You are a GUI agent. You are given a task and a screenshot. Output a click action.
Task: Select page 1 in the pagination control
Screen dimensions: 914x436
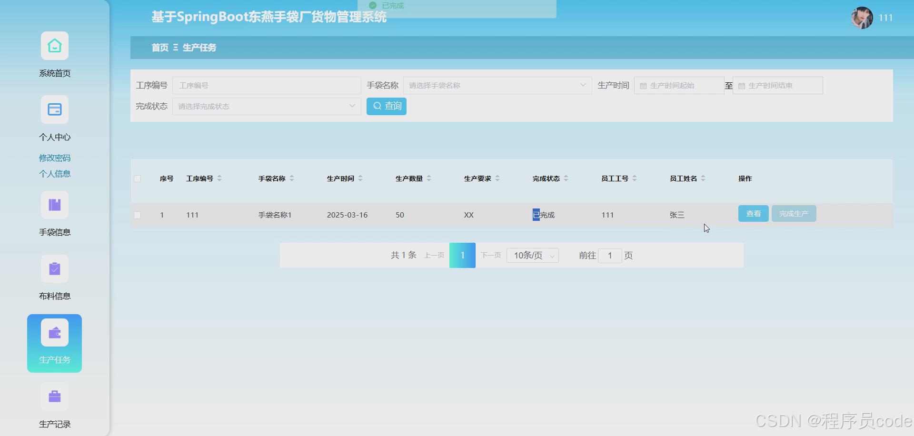(x=462, y=255)
